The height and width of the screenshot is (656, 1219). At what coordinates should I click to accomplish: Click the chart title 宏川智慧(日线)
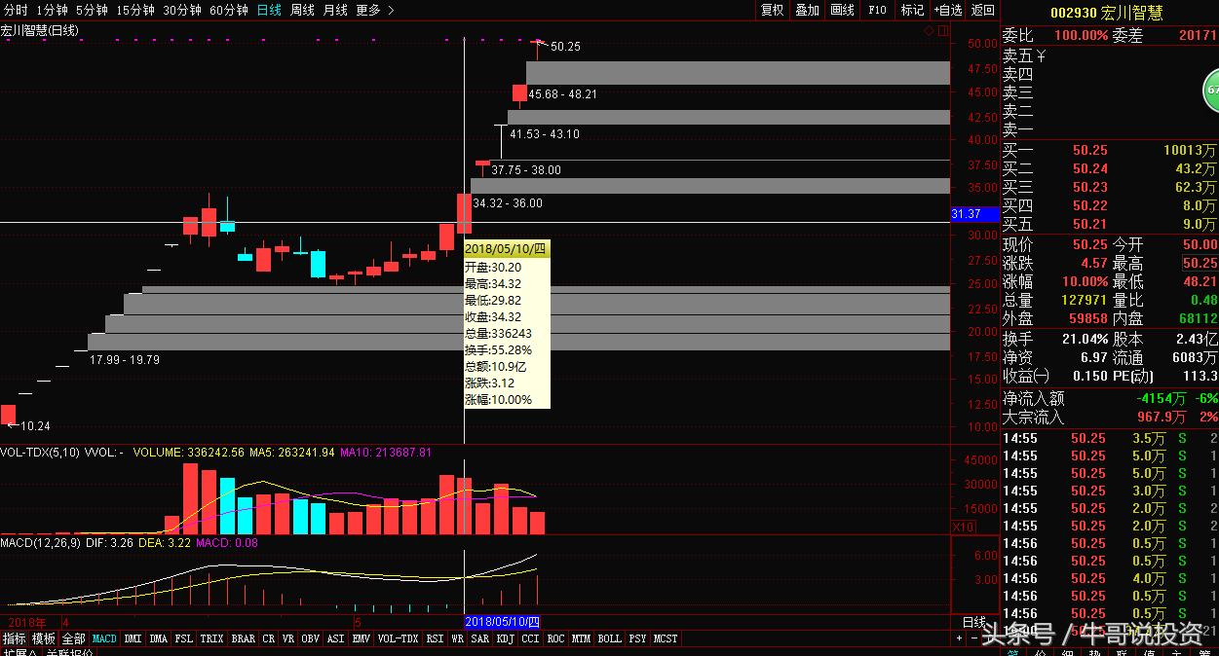click(40, 30)
